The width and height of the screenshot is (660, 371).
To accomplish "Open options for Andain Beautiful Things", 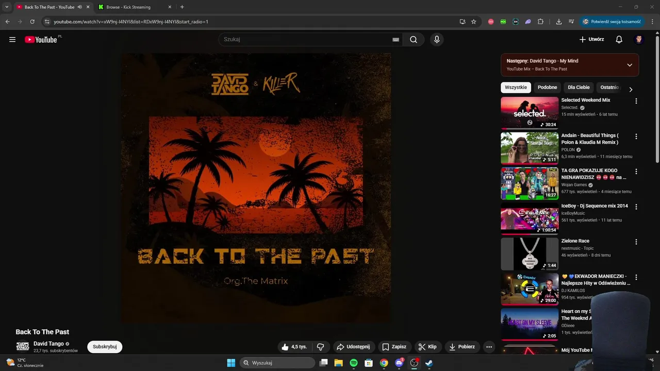I will click(636, 137).
